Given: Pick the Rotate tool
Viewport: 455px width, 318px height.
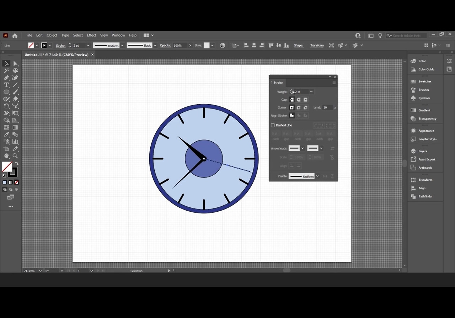Looking at the screenshot, I should 6,106.
